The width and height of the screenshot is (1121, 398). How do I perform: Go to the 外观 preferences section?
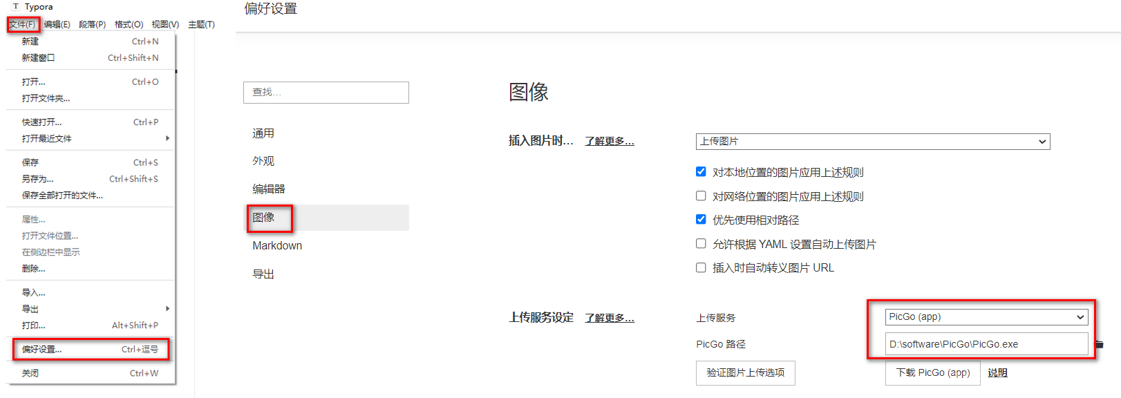click(263, 161)
